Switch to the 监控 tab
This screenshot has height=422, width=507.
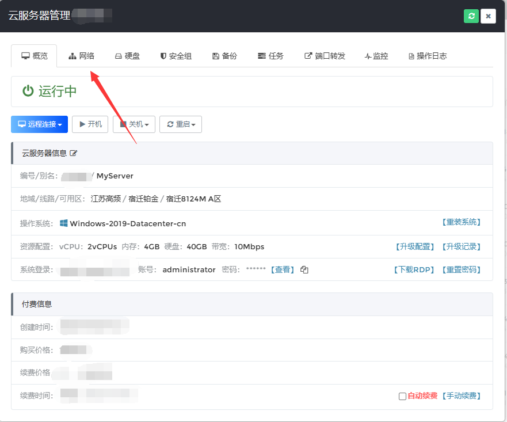click(376, 56)
